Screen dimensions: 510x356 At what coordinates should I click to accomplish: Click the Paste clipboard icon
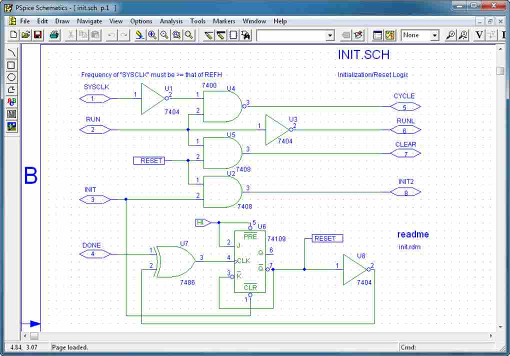click(95, 35)
